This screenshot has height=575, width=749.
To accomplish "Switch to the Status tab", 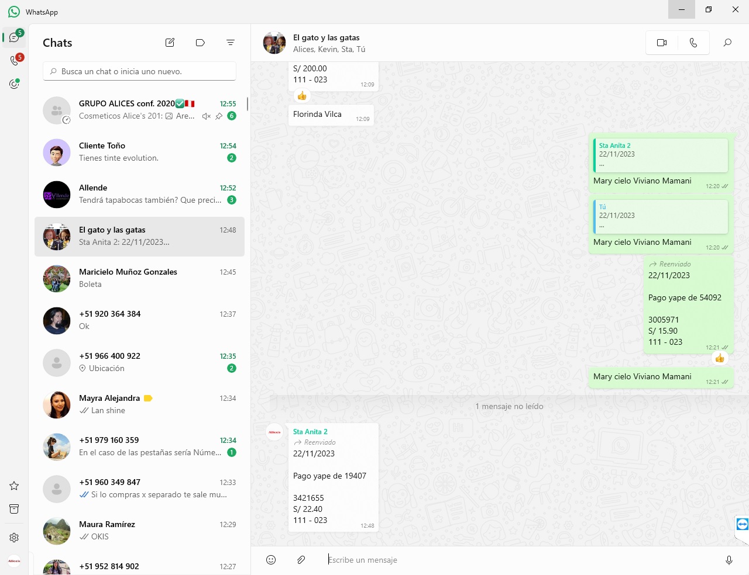I will click(x=14, y=84).
